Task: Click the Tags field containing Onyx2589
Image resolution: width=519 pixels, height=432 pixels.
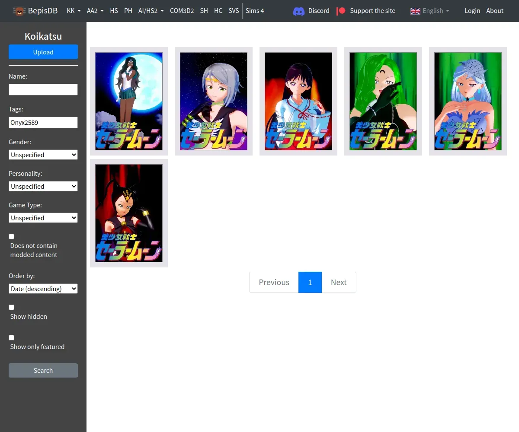Action: tap(43, 122)
